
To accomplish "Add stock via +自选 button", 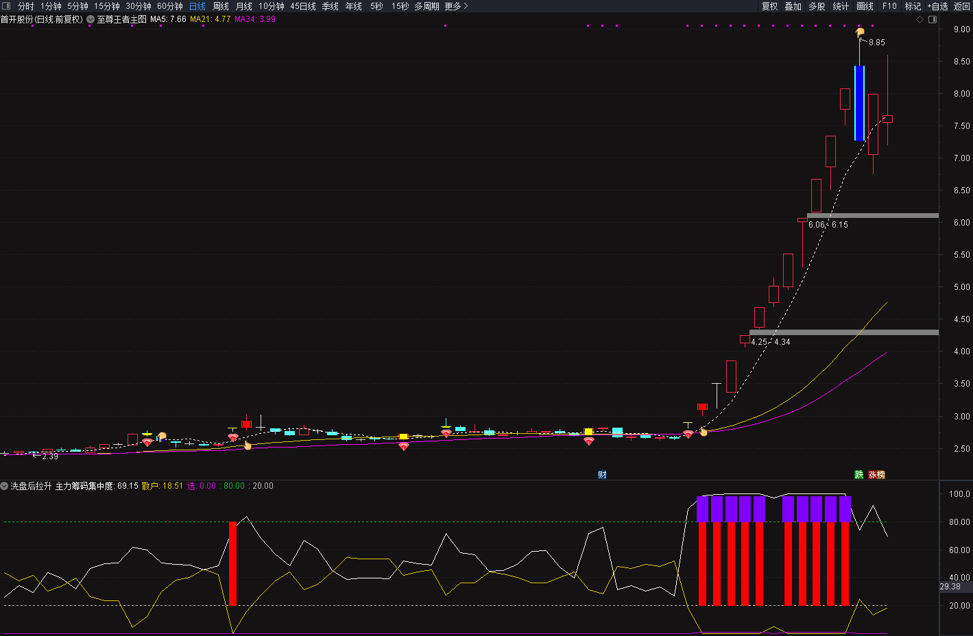I will (937, 6).
